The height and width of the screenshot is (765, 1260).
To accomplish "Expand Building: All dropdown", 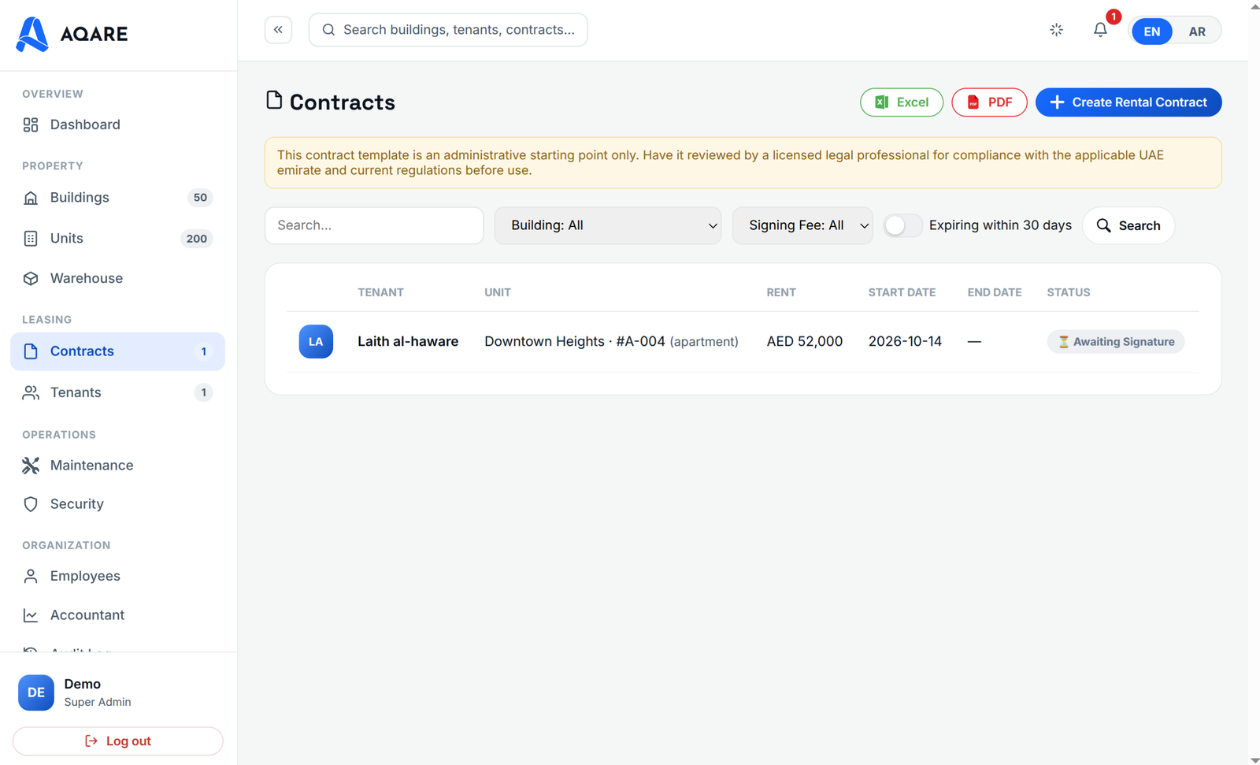I will coord(608,225).
